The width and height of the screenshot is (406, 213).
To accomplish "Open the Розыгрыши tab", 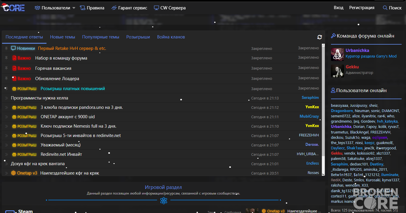I will tap(138, 37).
